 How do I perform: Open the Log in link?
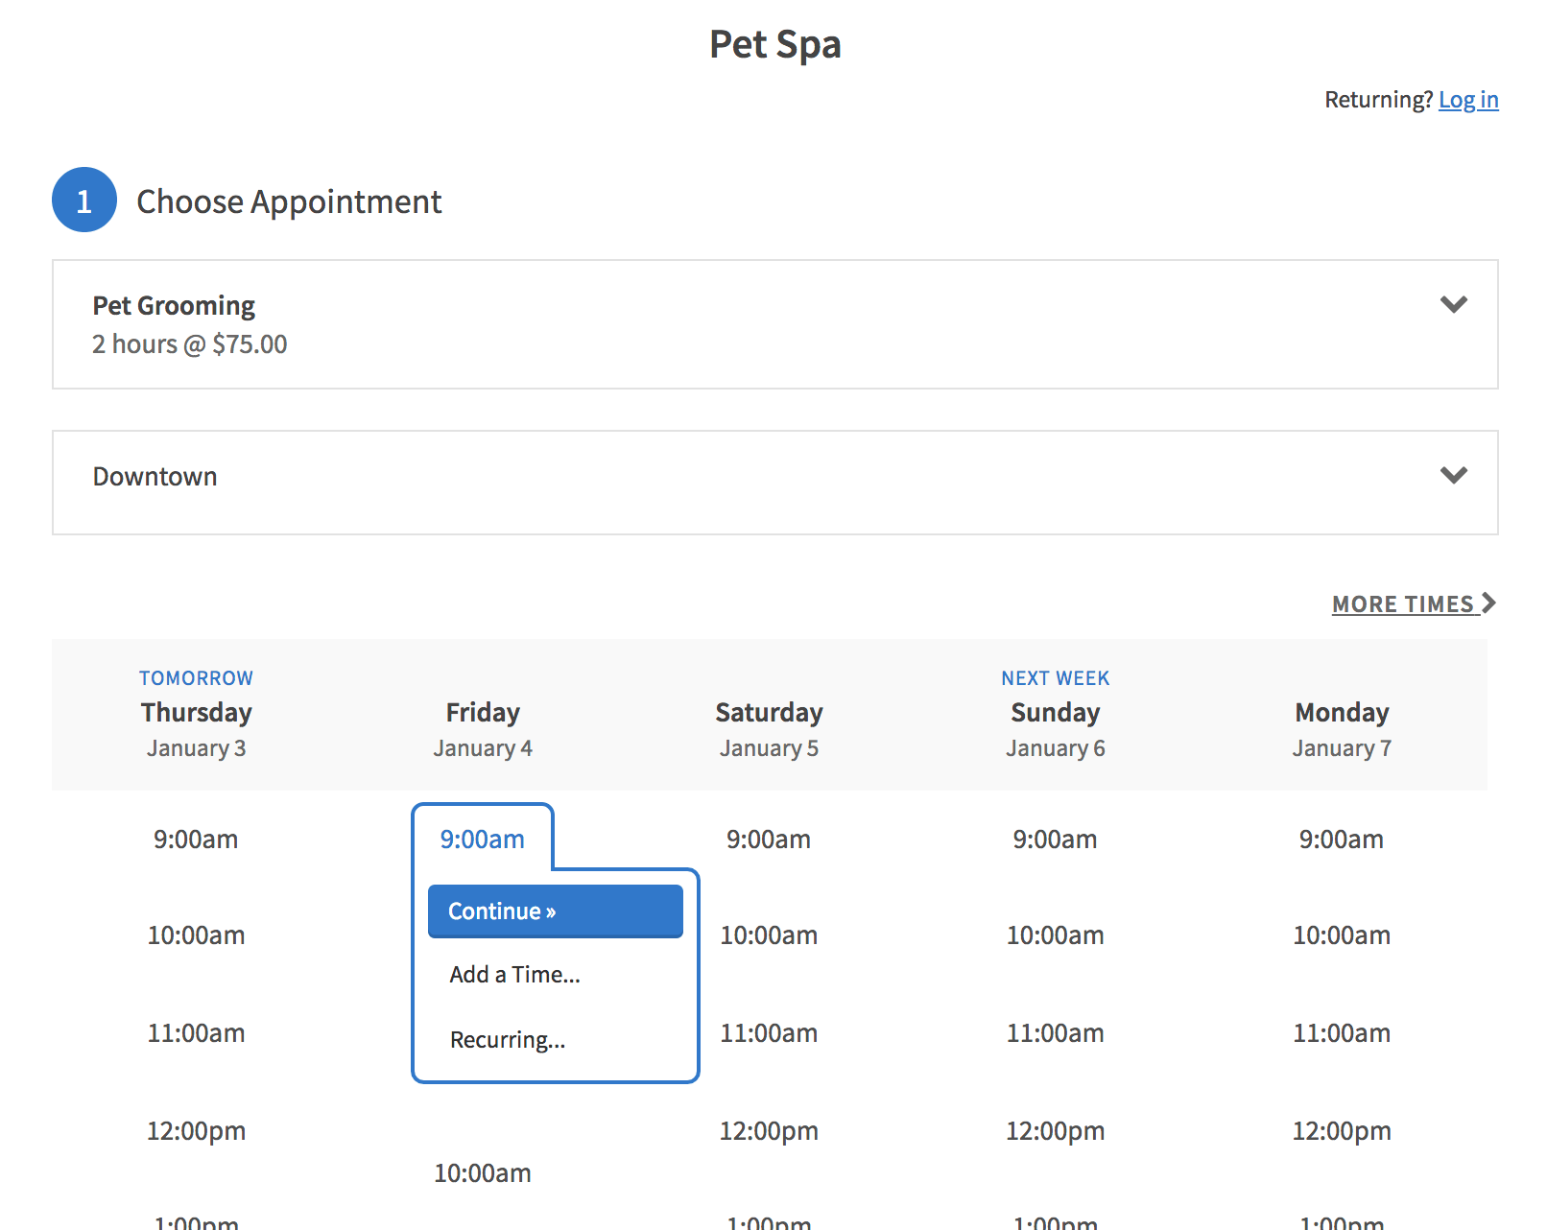click(1468, 100)
